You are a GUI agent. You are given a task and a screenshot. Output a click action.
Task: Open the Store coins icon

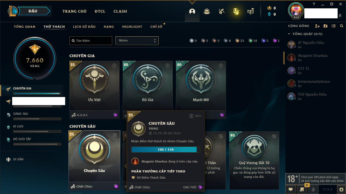tap(251, 11)
